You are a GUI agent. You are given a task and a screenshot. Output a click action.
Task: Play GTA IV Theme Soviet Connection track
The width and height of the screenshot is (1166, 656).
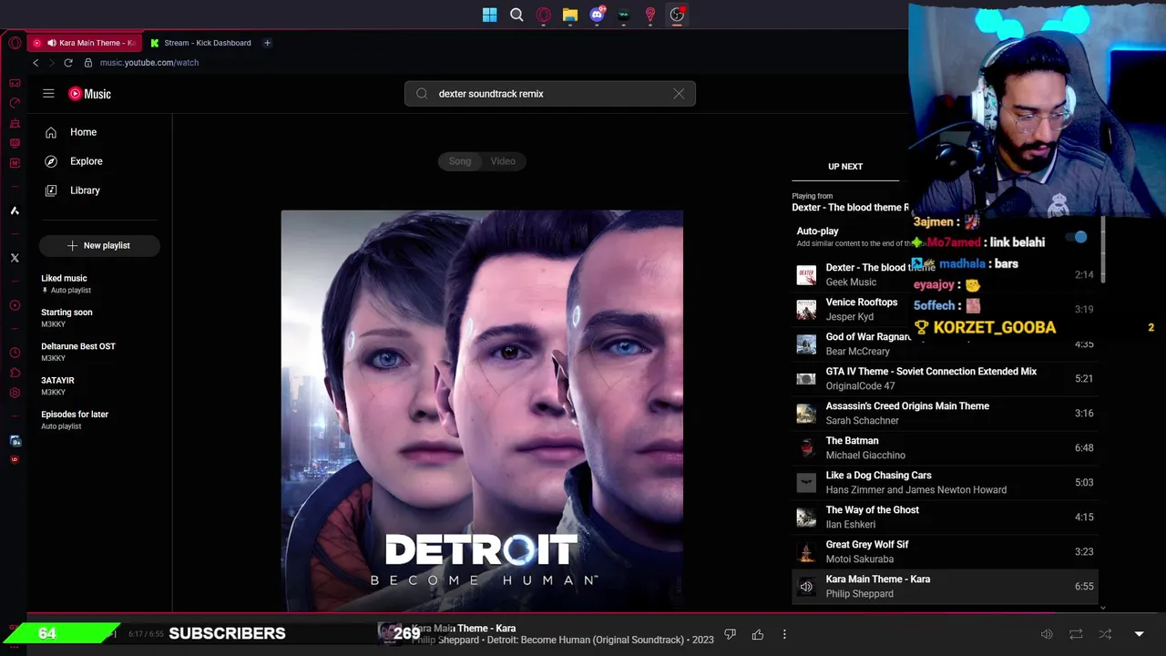(x=945, y=379)
